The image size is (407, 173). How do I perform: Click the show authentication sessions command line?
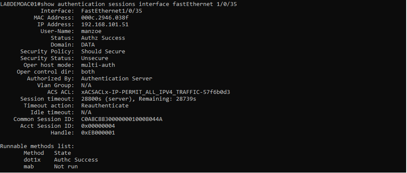pyautogui.click(x=118, y=4)
